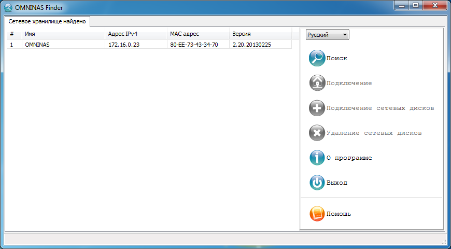This screenshot has height=249, width=451.
Task: Click the Помощь label
Action: [x=339, y=214]
